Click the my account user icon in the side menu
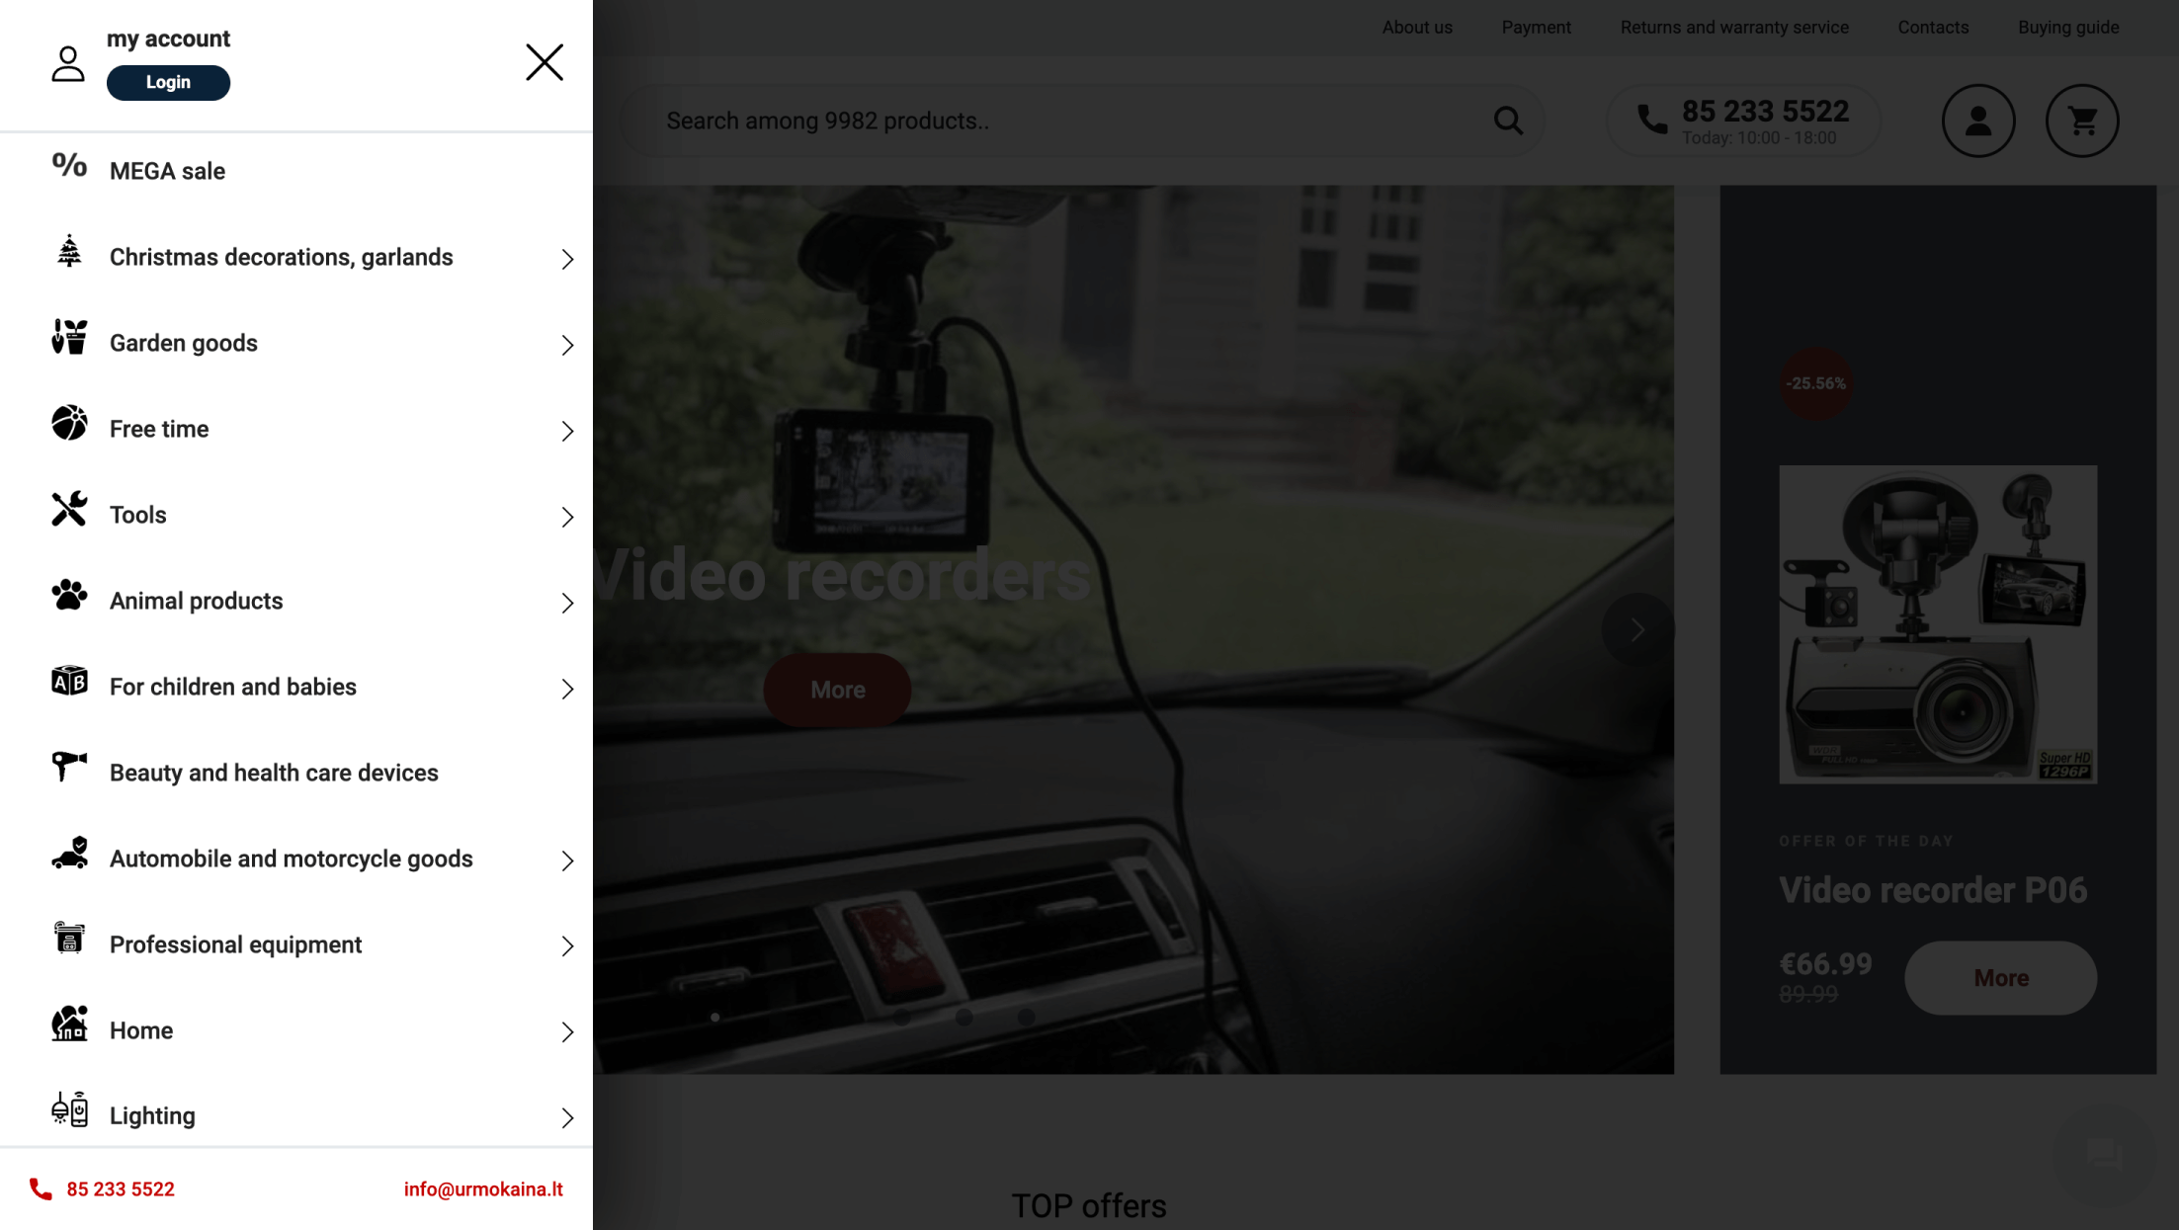This screenshot has width=2179, height=1230. [x=68, y=63]
